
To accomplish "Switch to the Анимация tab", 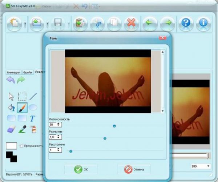I will click(x=14, y=72).
